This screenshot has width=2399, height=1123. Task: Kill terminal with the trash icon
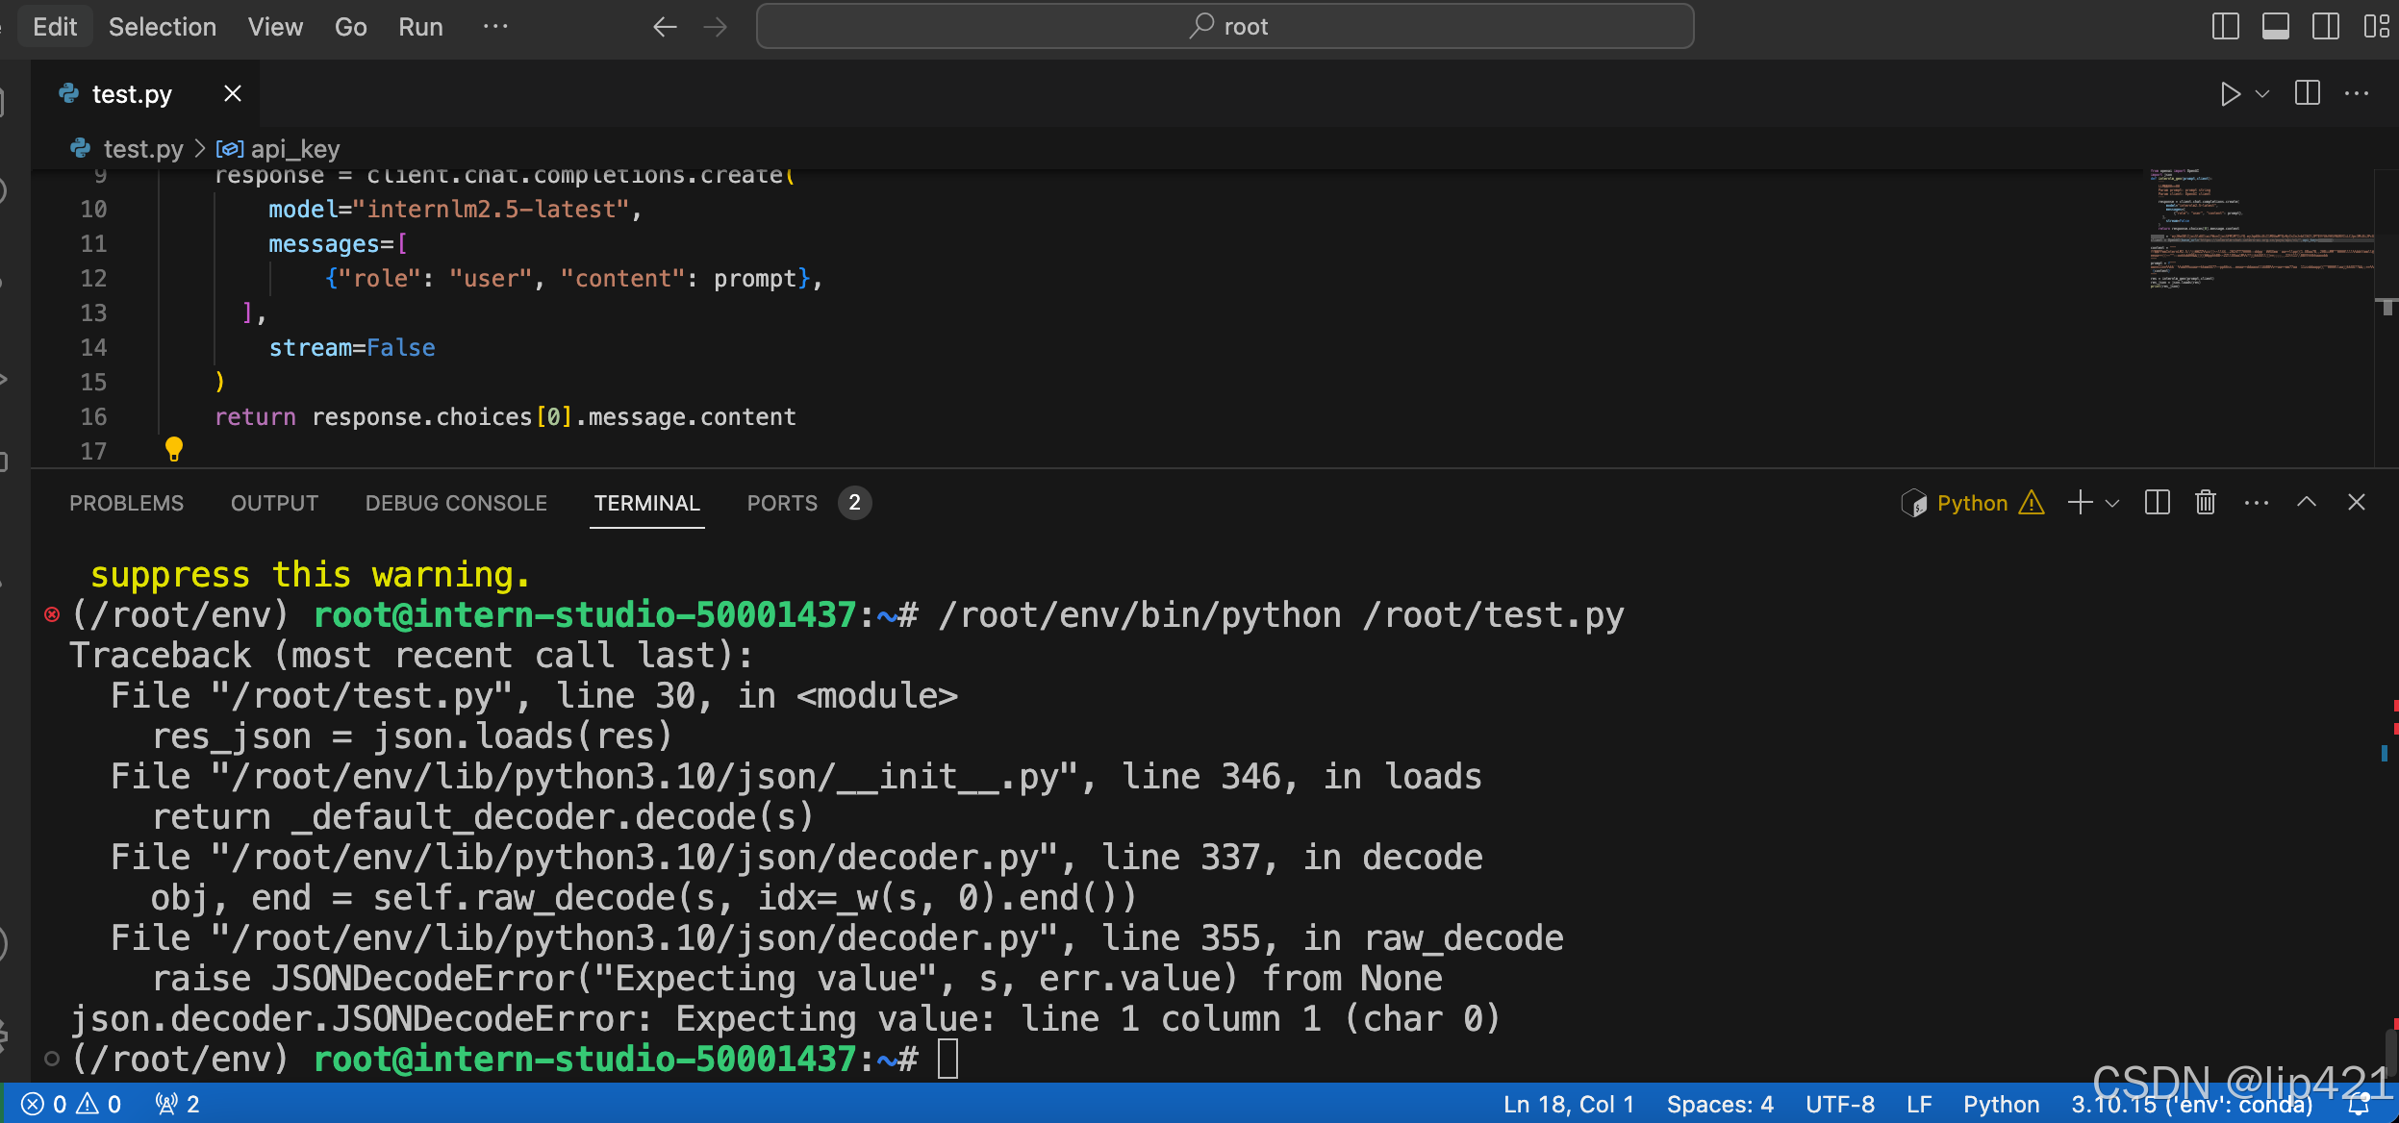[x=2205, y=503]
